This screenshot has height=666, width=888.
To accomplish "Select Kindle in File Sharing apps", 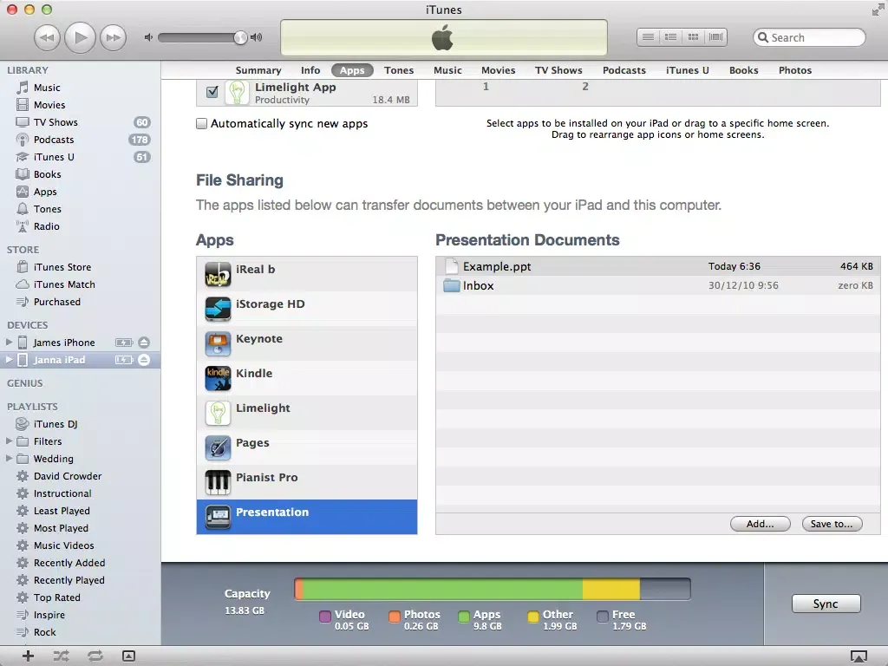I will click(307, 378).
